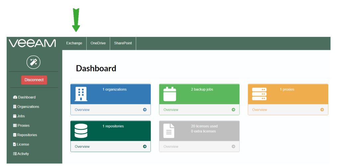Image resolution: width=339 pixels, height=168 pixels.
Task: Open Proxies in the sidebar
Action: (21, 126)
